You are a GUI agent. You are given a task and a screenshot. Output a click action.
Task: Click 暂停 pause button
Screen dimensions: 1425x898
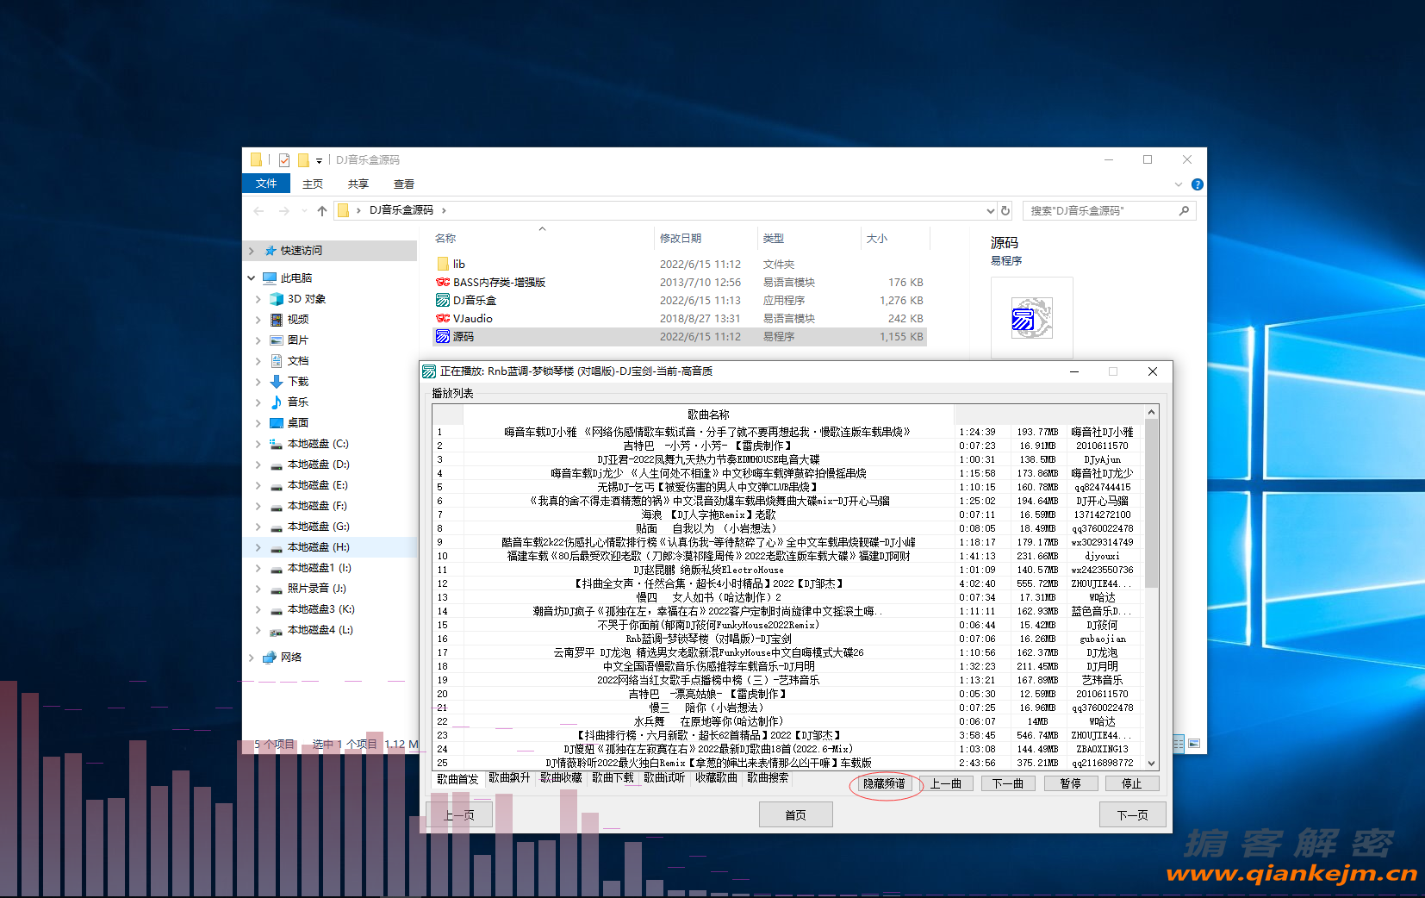pos(1071,783)
